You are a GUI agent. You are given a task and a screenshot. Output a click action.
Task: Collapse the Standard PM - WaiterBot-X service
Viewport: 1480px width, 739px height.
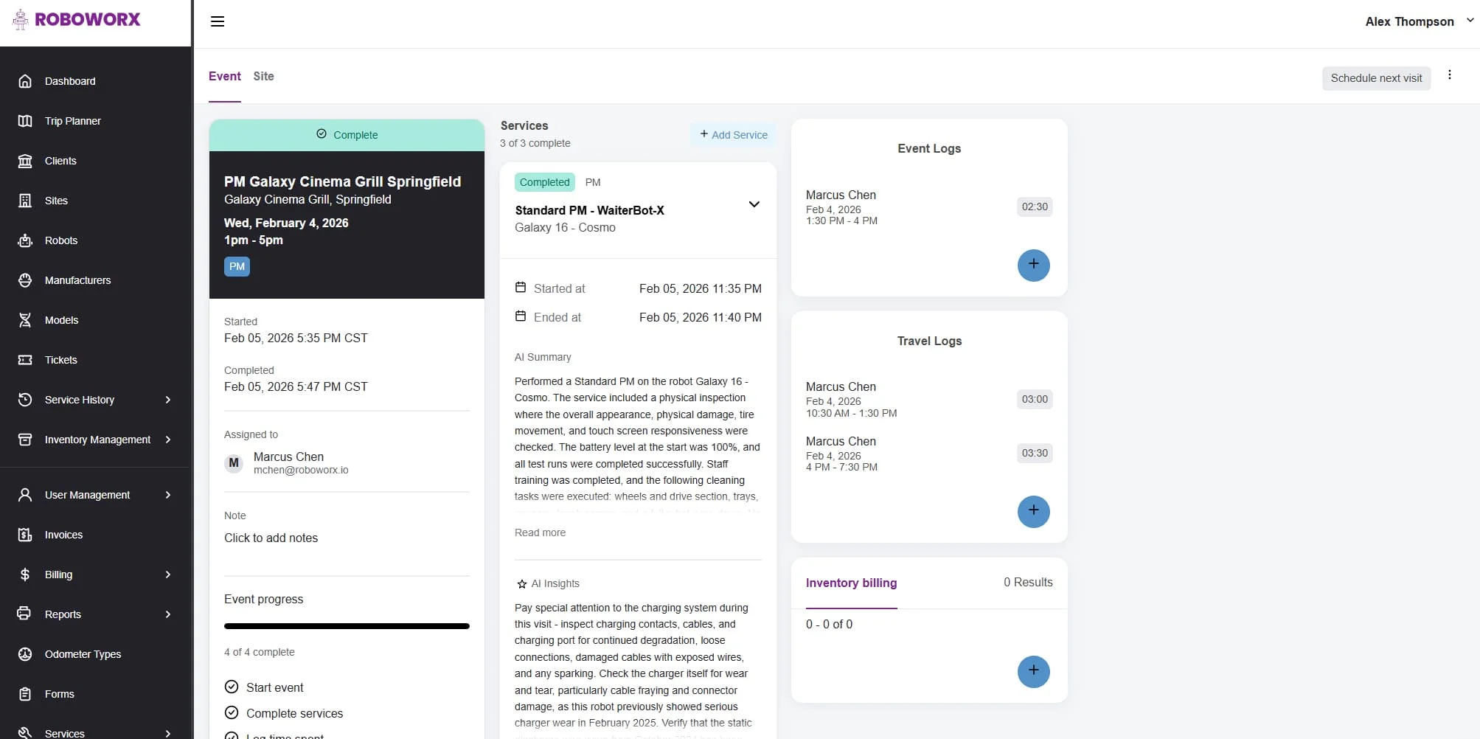point(754,204)
